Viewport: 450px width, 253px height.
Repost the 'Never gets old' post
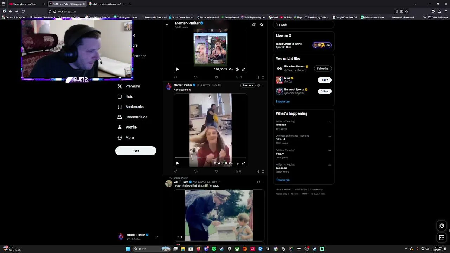click(196, 171)
